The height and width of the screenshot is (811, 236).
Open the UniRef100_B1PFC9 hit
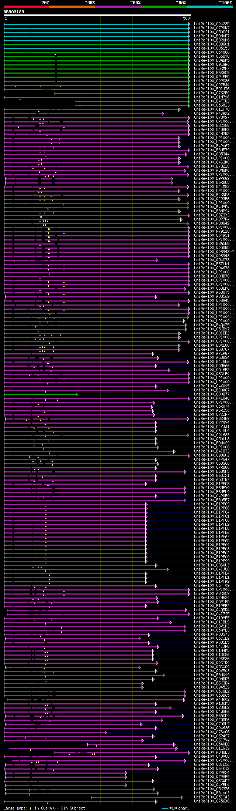click(x=212, y=504)
